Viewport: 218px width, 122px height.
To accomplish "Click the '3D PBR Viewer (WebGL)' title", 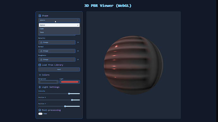I will 108,6.
